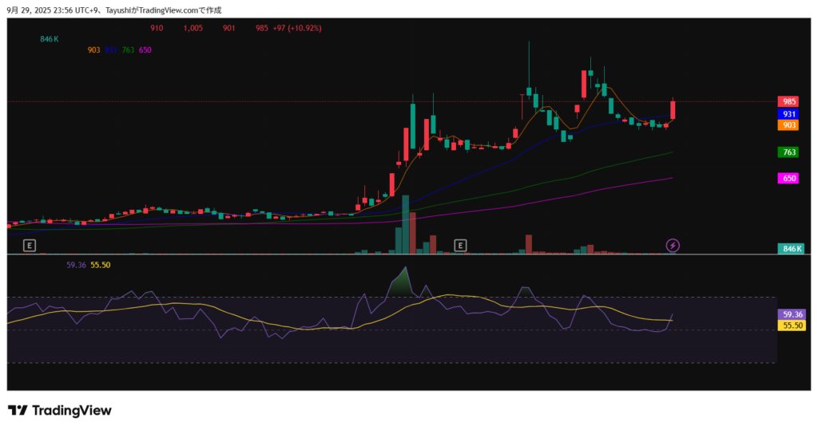This screenshot has width=818, height=430.
Task: Click the yellow 55.50 axis label
Action: 791,325
